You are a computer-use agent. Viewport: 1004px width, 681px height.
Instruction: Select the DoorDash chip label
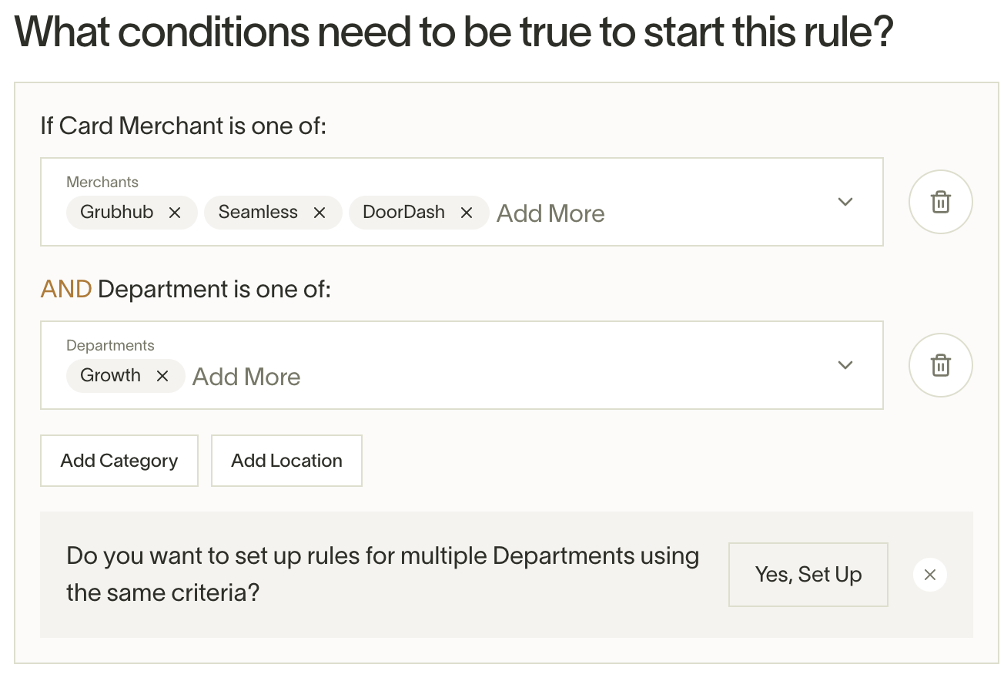[403, 212]
